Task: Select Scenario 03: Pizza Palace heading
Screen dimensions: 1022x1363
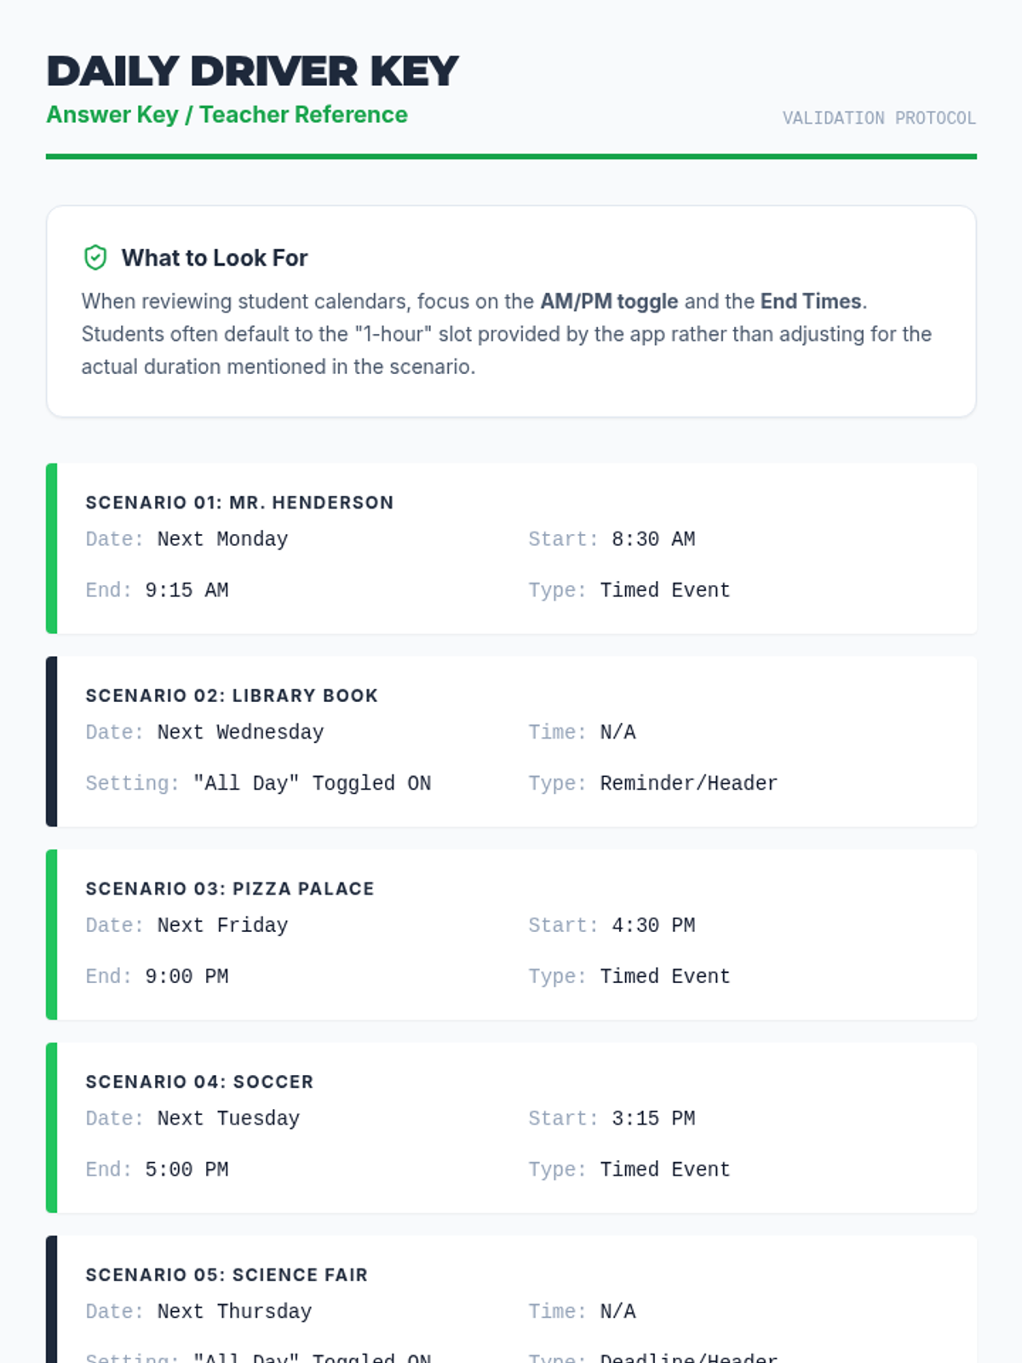Action: pyautogui.click(x=230, y=889)
